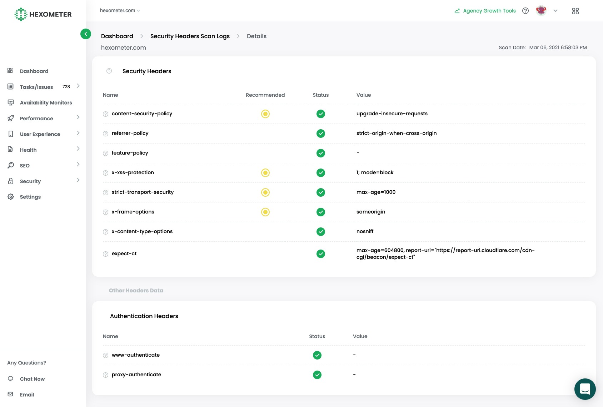This screenshot has width=603, height=407.
Task: Click the Dashboard grid icon in sidebar
Action: click(x=10, y=71)
